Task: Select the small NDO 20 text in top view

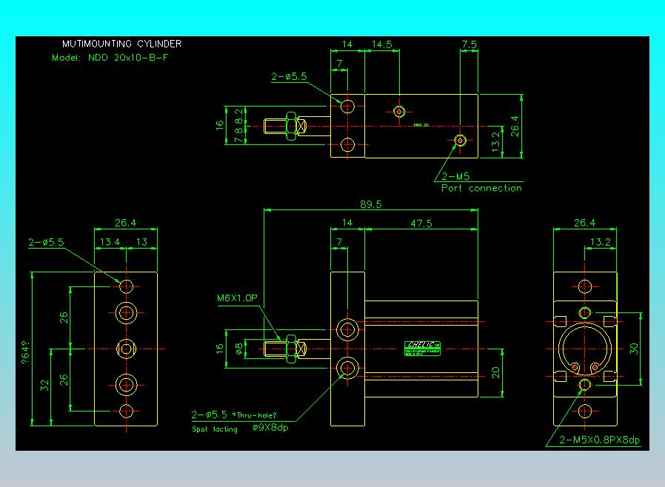Action: tap(421, 125)
